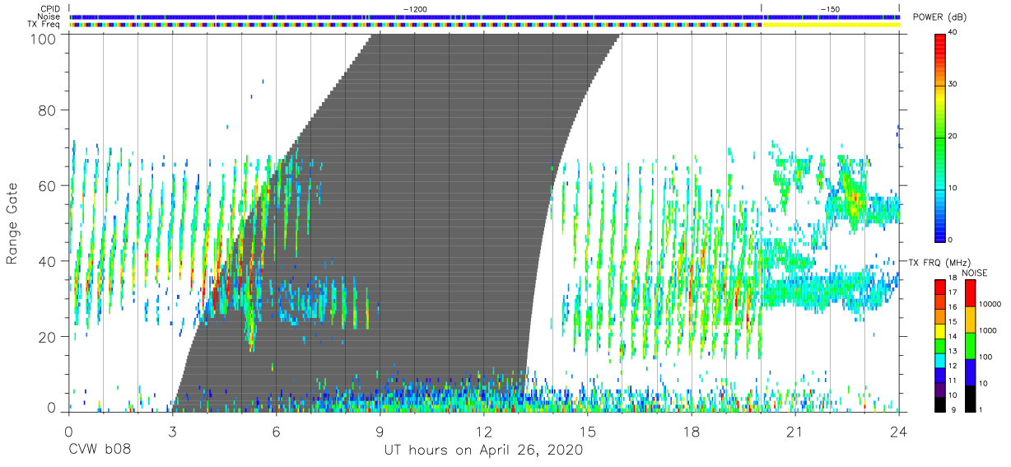Click the CPID value '-1200'

[x=414, y=9]
